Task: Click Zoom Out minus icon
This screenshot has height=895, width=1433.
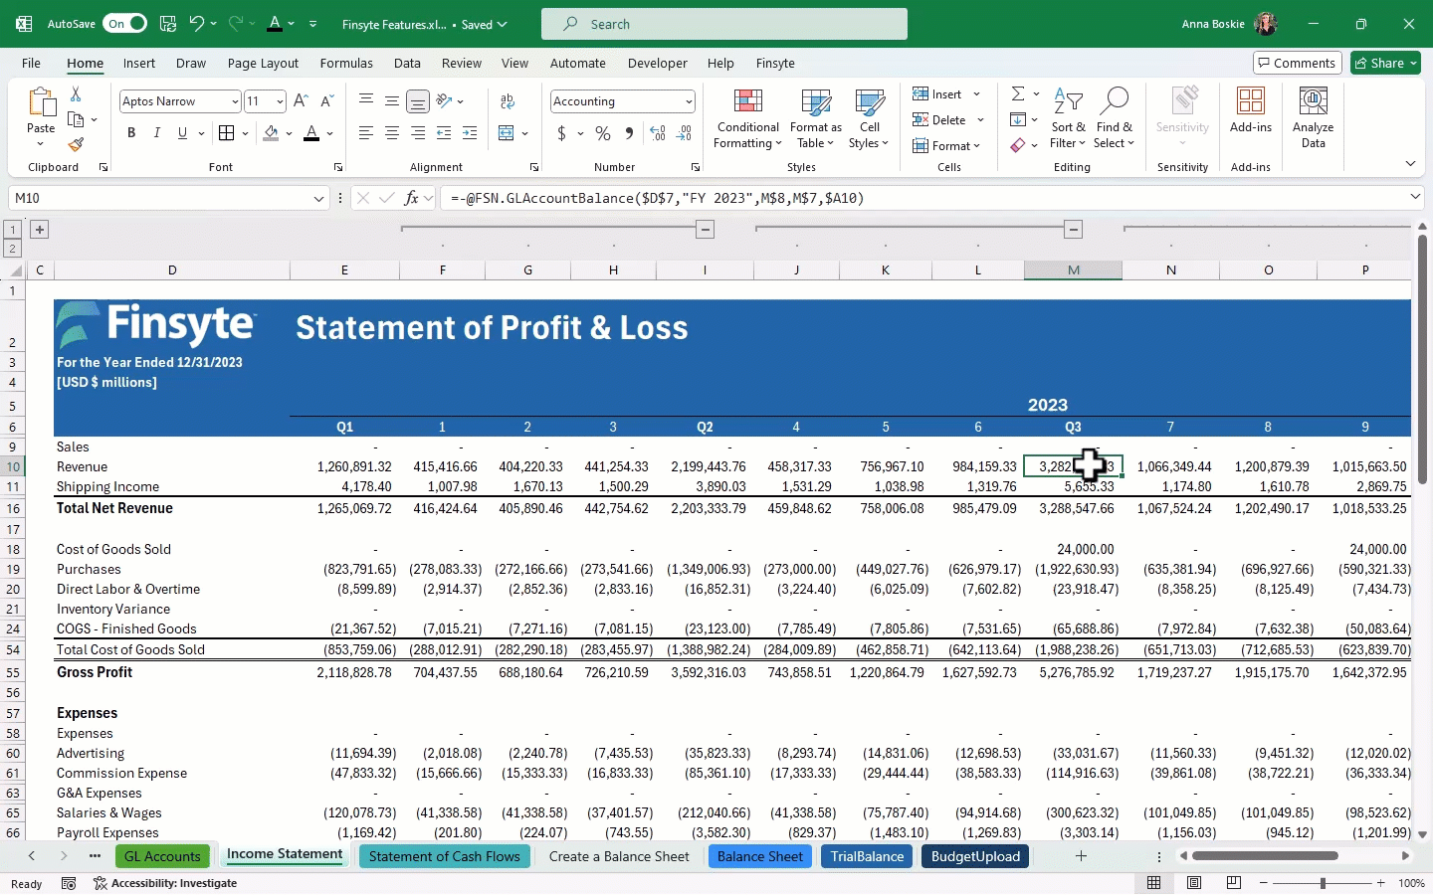Action: tap(1264, 883)
